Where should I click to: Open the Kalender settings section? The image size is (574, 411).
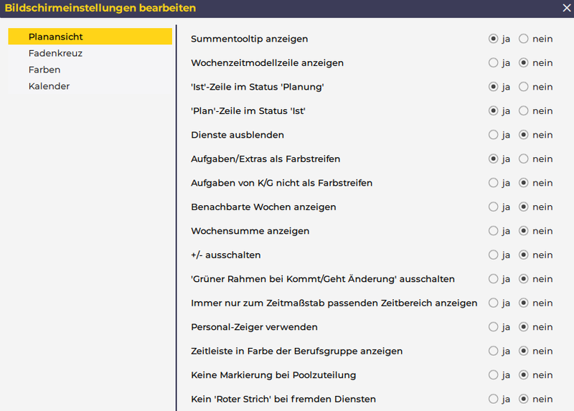pyautogui.click(x=49, y=86)
